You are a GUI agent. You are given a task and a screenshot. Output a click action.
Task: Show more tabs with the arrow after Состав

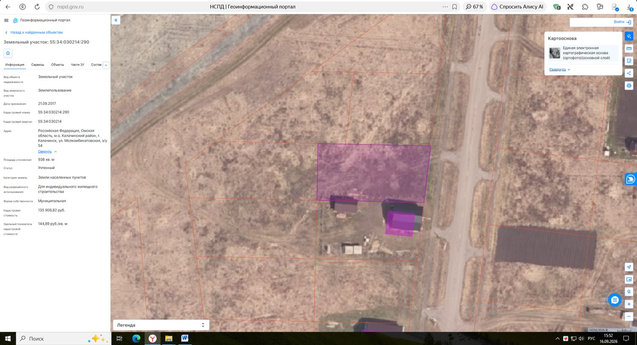106,65
